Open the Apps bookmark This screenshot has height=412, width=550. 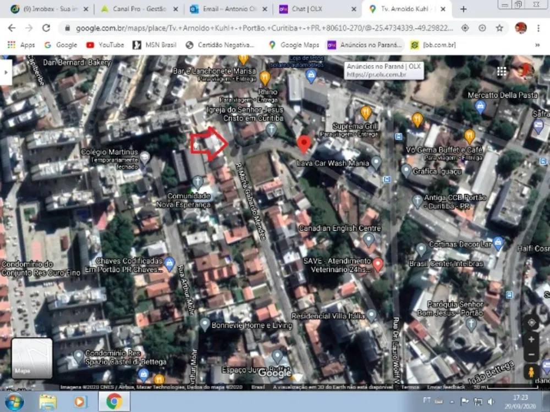(x=21, y=45)
